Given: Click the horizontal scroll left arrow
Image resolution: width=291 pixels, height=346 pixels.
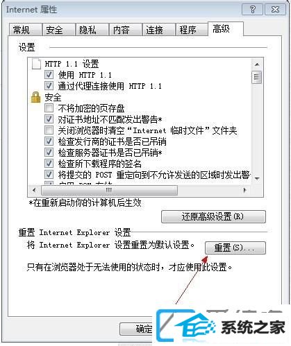Looking at the screenshot, I should point(34,190).
